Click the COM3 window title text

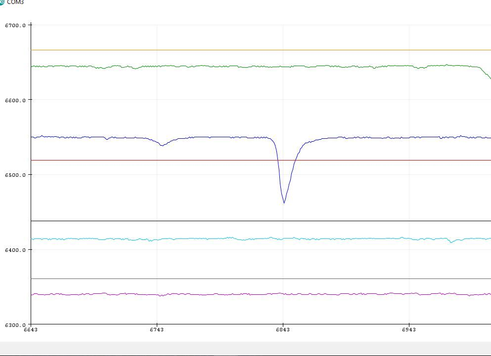15,2
